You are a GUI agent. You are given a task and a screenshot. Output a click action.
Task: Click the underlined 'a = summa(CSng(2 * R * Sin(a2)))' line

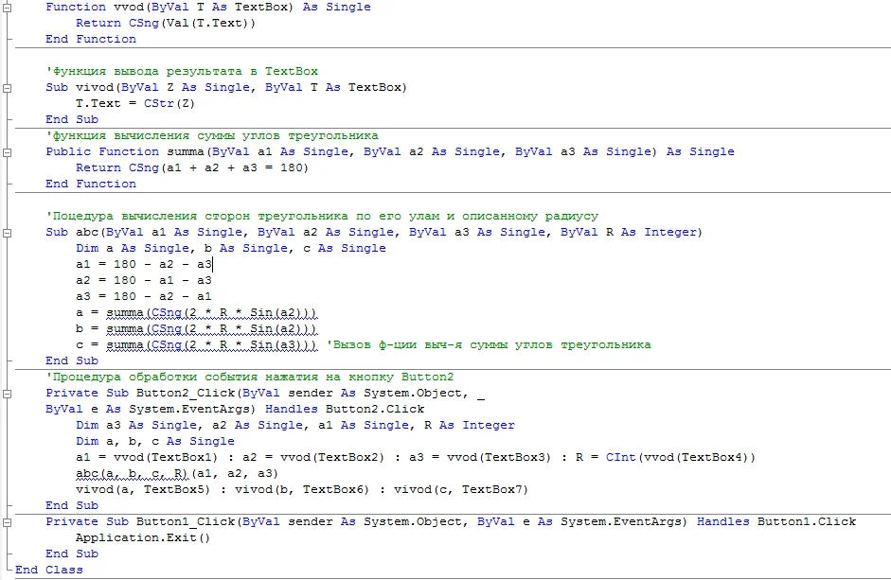pos(196,313)
